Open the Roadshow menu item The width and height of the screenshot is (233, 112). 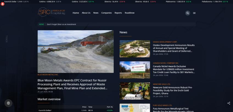[130, 13]
